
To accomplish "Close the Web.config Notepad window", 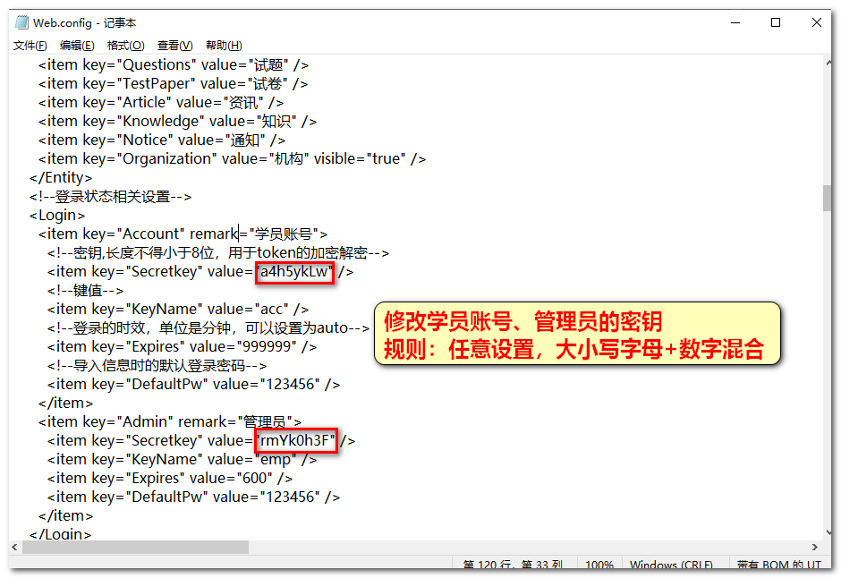I will (816, 23).
